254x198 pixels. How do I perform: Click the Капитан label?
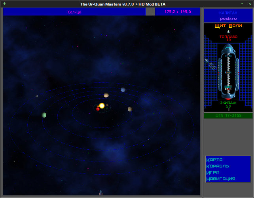click(228, 13)
